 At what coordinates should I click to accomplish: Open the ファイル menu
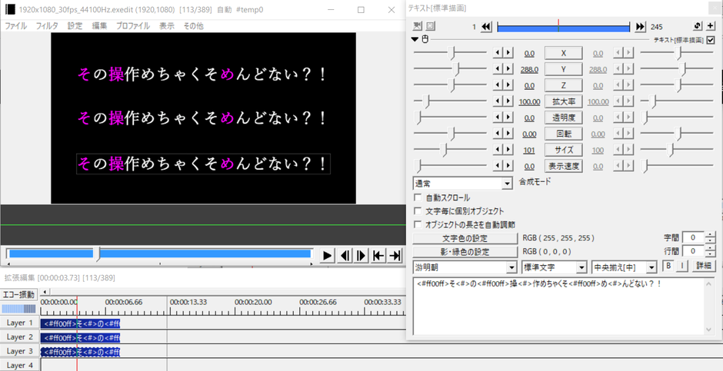16,26
